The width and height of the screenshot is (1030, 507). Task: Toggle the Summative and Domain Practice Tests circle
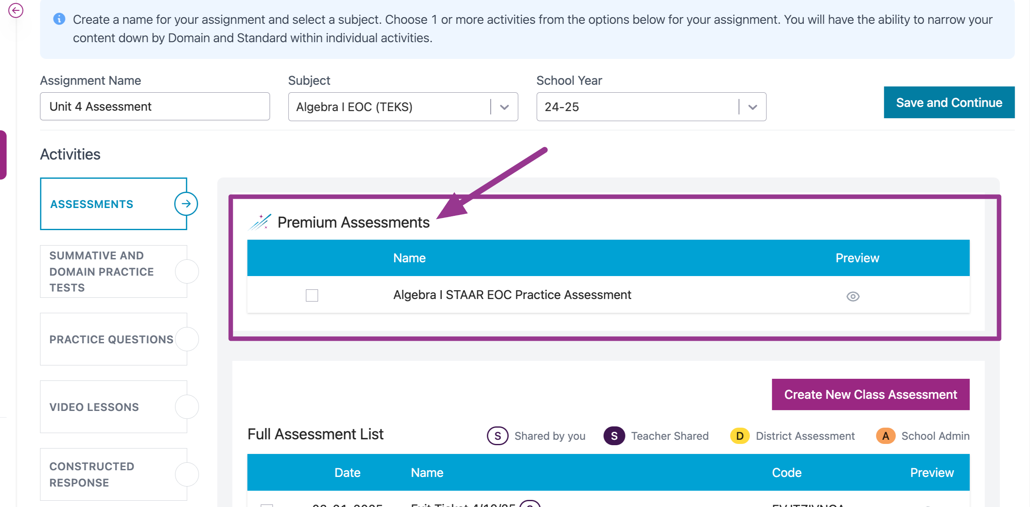click(x=187, y=271)
